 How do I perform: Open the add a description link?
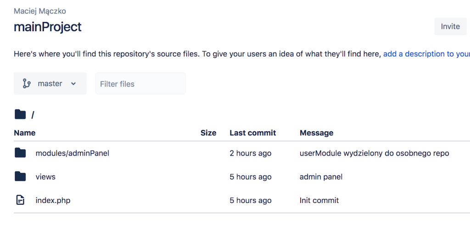(x=426, y=54)
